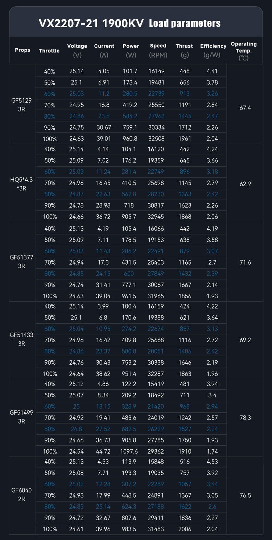
Task: Click the Throttle column header
Action: [x=49, y=51]
